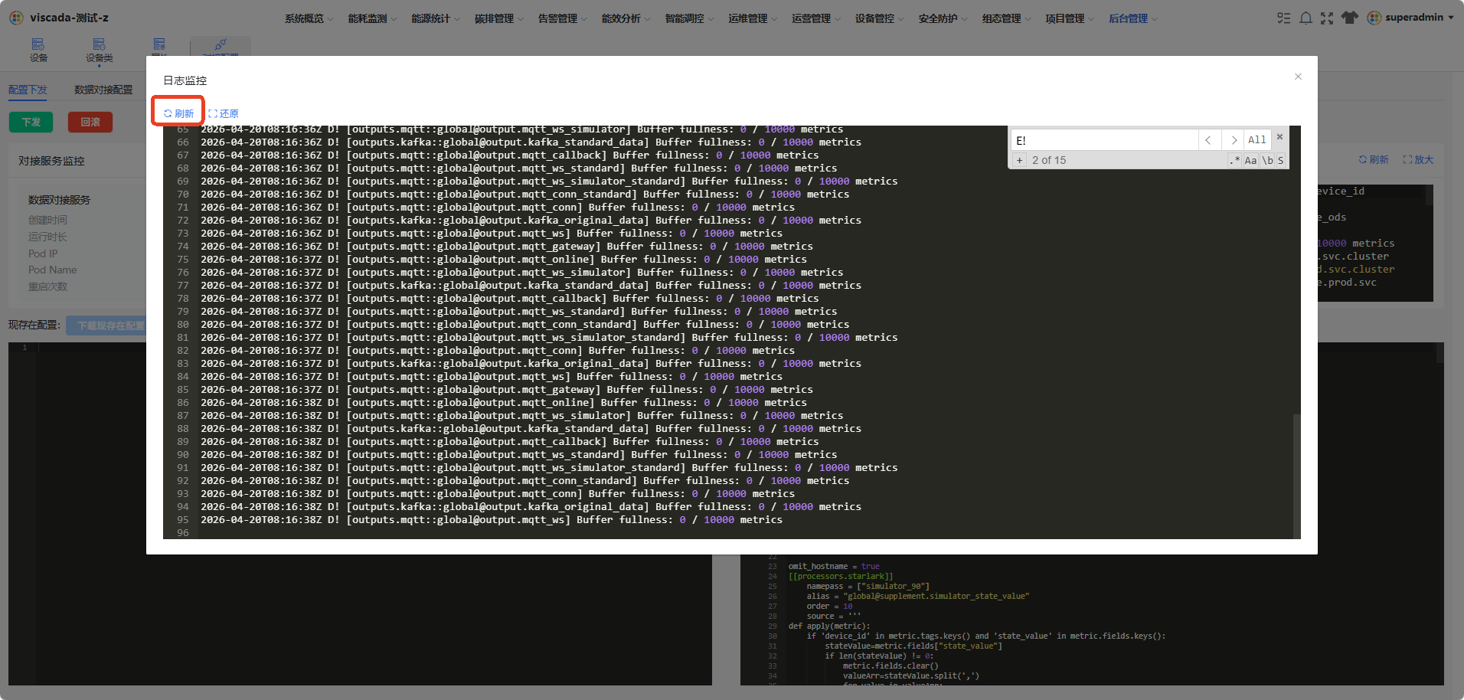Click 刷新 in the background monitor panel
Image resolution: width=1464 pixels, height=700 pixels.
coord(1374,159)
